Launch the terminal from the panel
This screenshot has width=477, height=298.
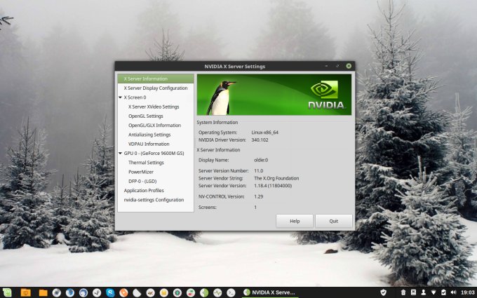231,292
